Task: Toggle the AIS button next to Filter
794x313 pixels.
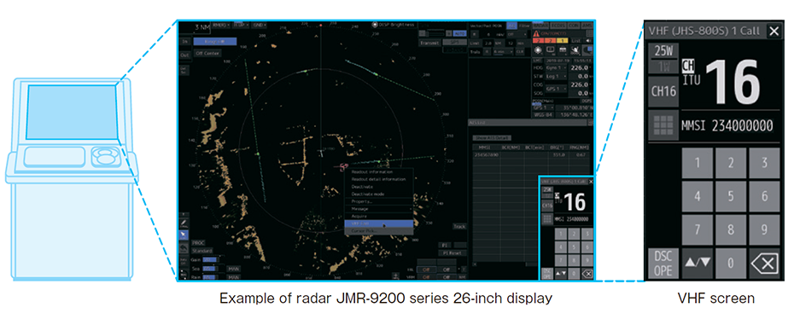Action: pos(511,26)
